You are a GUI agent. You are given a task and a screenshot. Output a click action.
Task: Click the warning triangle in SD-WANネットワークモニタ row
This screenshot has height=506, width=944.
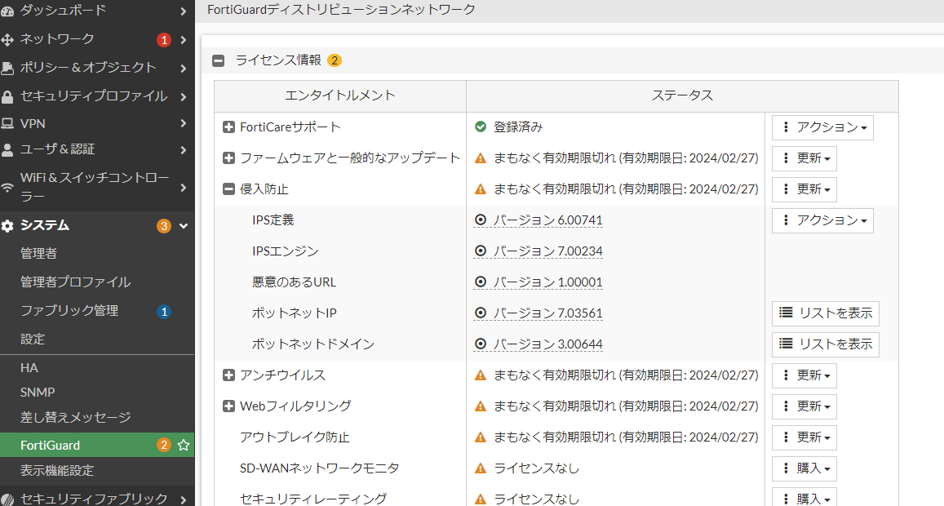coord(481,468)
